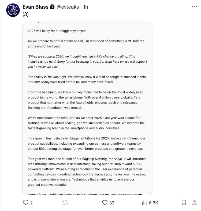Click the paragraph mentioning Nothing Phone (3)
Image resolution: width=201 pixels, height=211 pixels.
(87, 172)
